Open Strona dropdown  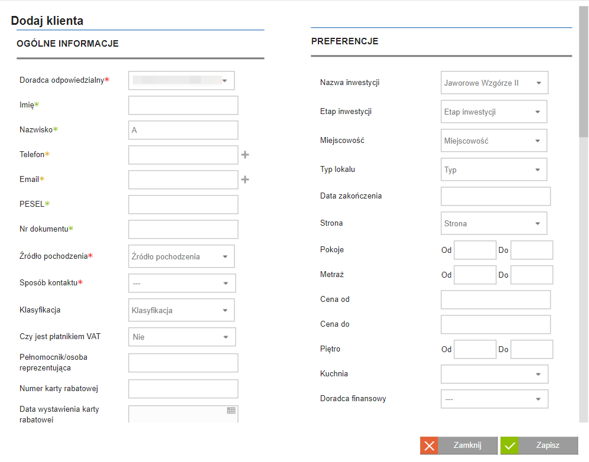tap(494, 223)
